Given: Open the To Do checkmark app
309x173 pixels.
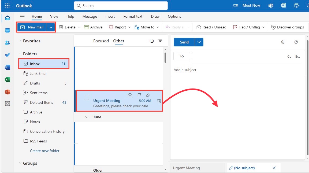Looking at the screenshot, I should click(x=8, y=55).
